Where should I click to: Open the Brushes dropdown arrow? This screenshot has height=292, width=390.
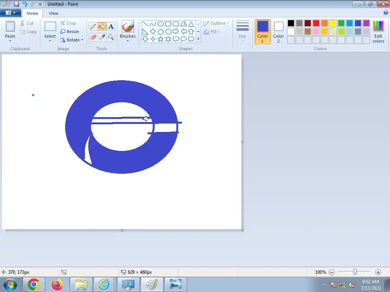128,41
